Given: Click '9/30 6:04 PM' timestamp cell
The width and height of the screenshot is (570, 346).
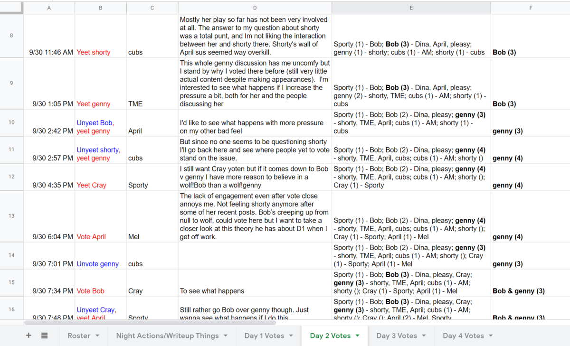Looking at the screenshot, I should (49, 216).
